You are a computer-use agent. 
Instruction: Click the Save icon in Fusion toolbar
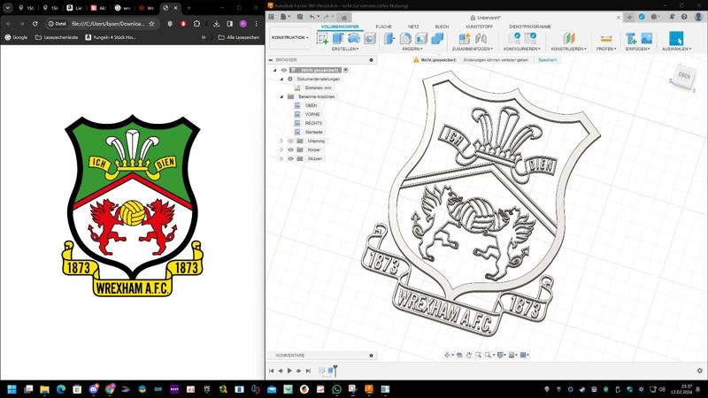[x=300, y=17]
